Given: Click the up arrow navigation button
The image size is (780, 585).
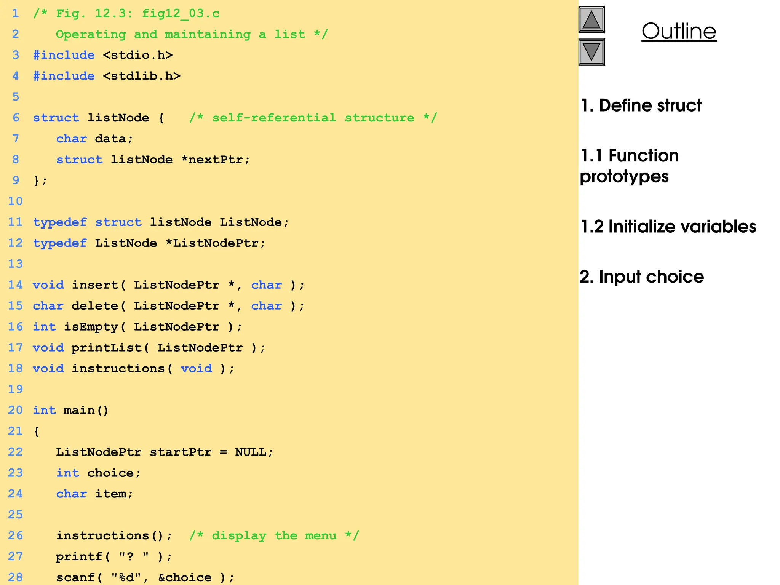Looking at the screenshot, I should [x=591, y=19].
